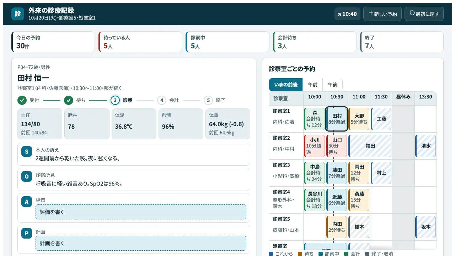Select 森 appointment with 会計待ち 12分

315,119
